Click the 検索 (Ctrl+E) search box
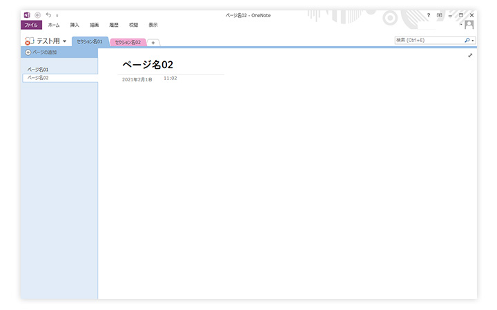The width and height of the screenshot is (497, 310). pos(429,40)
